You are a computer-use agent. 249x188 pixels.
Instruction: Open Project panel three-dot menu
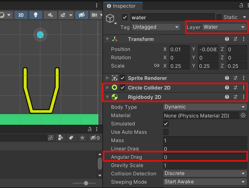pos(97,129)
